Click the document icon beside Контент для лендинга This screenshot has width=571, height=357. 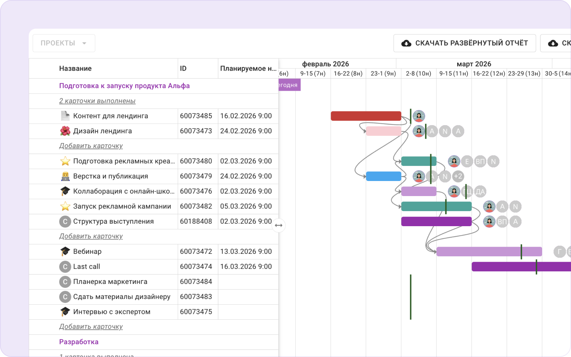65,116
